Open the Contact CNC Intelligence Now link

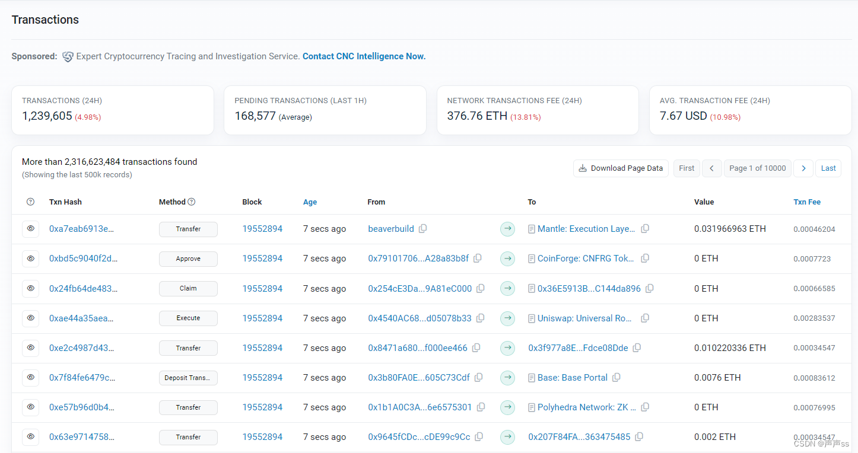click(364, 56)
